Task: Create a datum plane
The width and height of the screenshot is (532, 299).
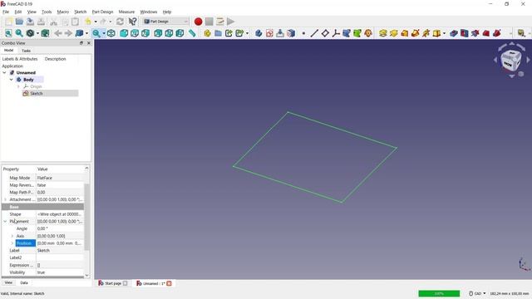Action: pos(325,33)
